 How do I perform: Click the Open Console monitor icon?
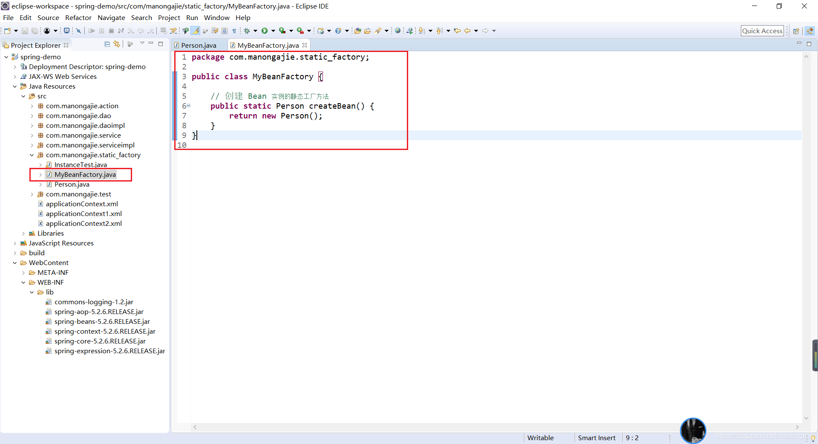66,31
